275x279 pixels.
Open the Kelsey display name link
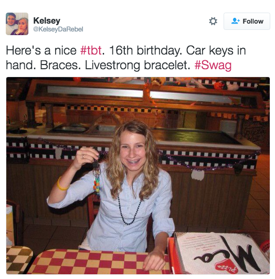pos(47,20)
